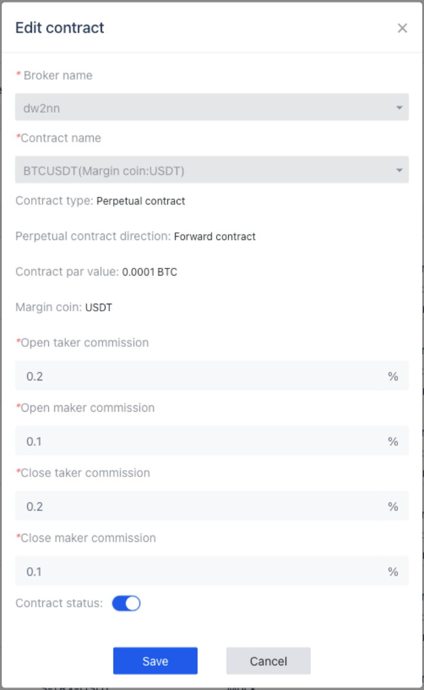Click the percent suffix in Close maker commission
The height and width of the screenshot is (690, 424).
pos(393,571)
